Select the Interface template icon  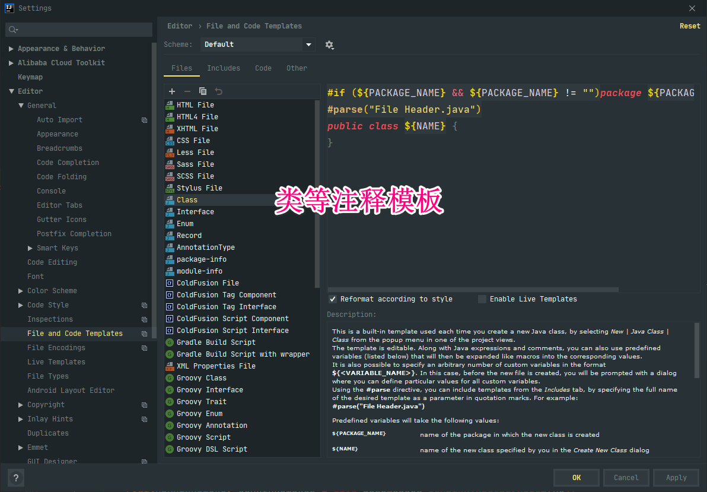click(x=170, y=212)
